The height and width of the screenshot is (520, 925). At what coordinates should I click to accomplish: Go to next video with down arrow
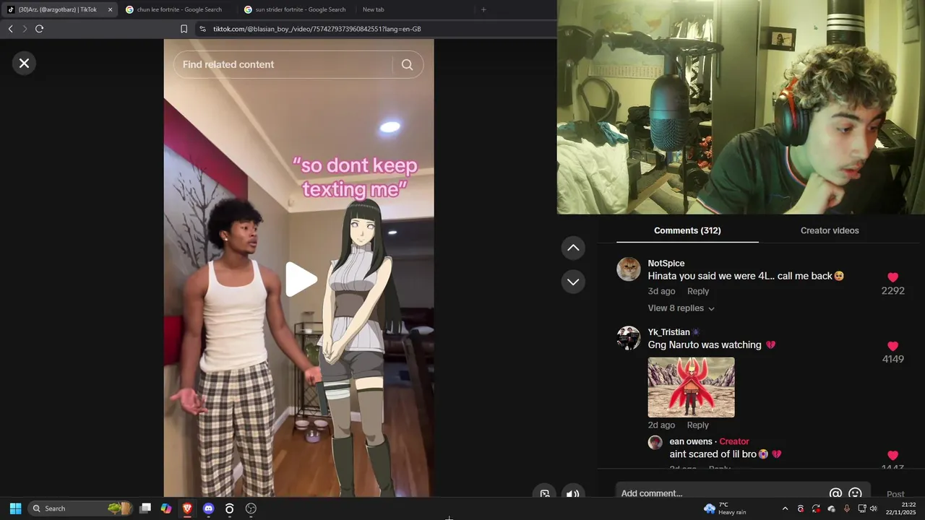click(573, 282)
